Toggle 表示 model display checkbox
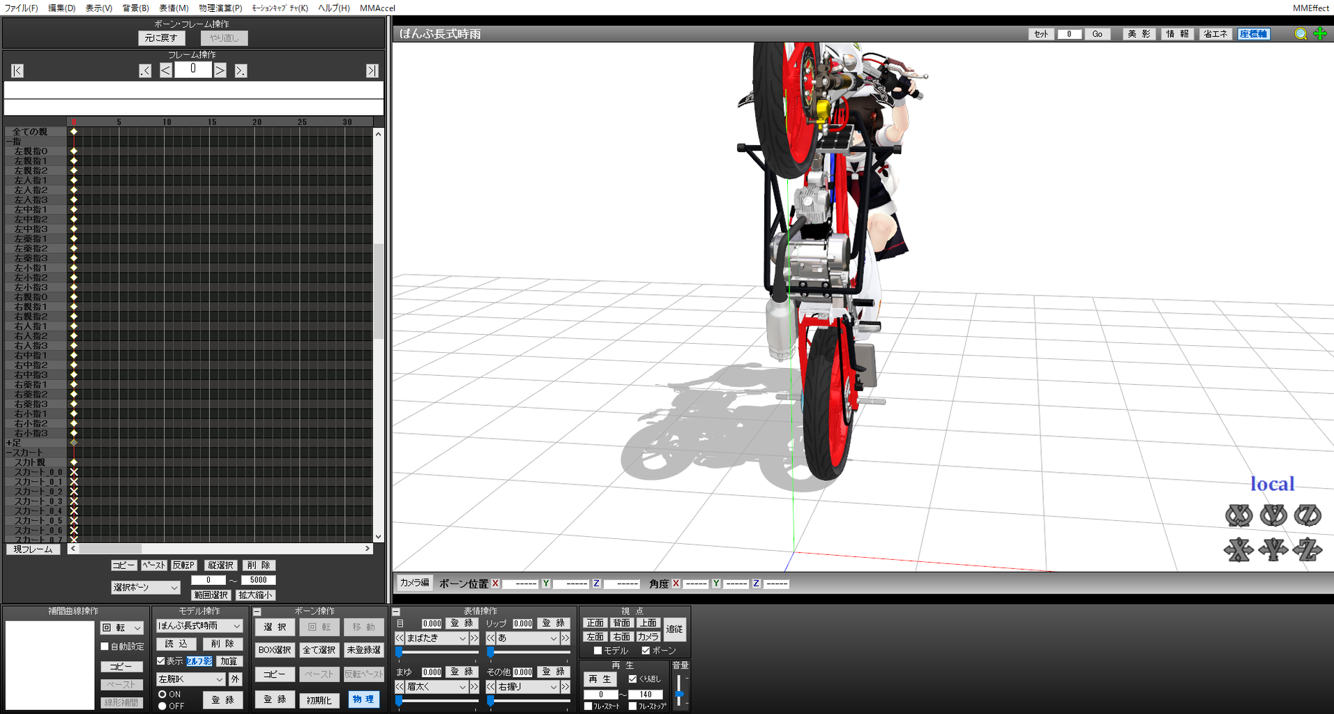 tap(161, 661)
